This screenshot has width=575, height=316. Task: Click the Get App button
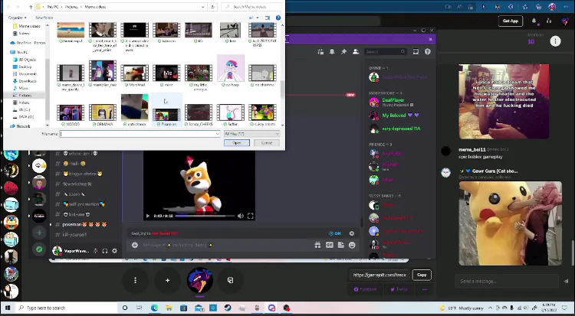click(x=511, y=21)
